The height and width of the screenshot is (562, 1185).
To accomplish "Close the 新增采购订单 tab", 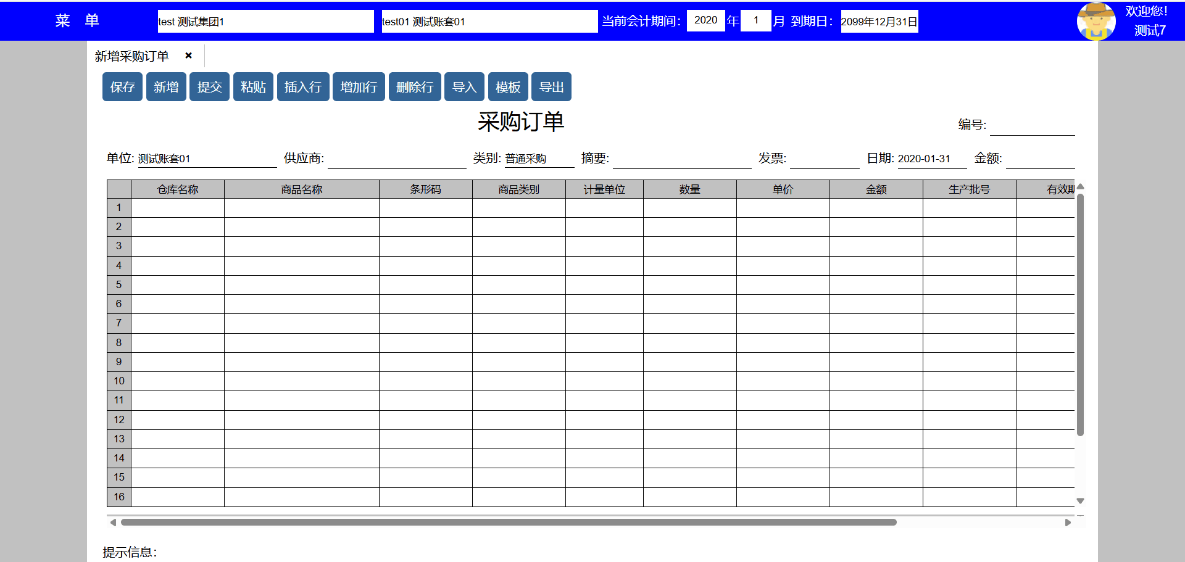I will (188, 56).
